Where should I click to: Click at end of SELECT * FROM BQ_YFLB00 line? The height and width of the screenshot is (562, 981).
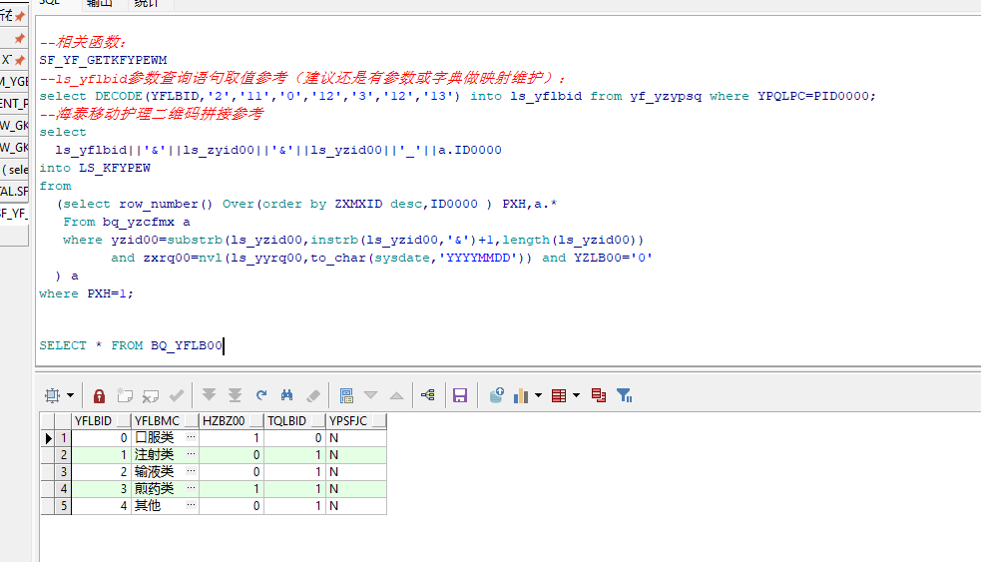point(225,345)
